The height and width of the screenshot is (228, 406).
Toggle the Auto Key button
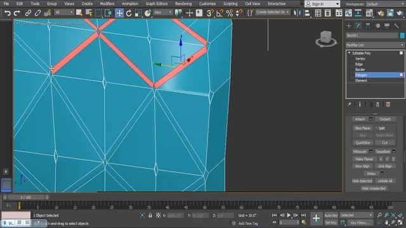point(331,215)
